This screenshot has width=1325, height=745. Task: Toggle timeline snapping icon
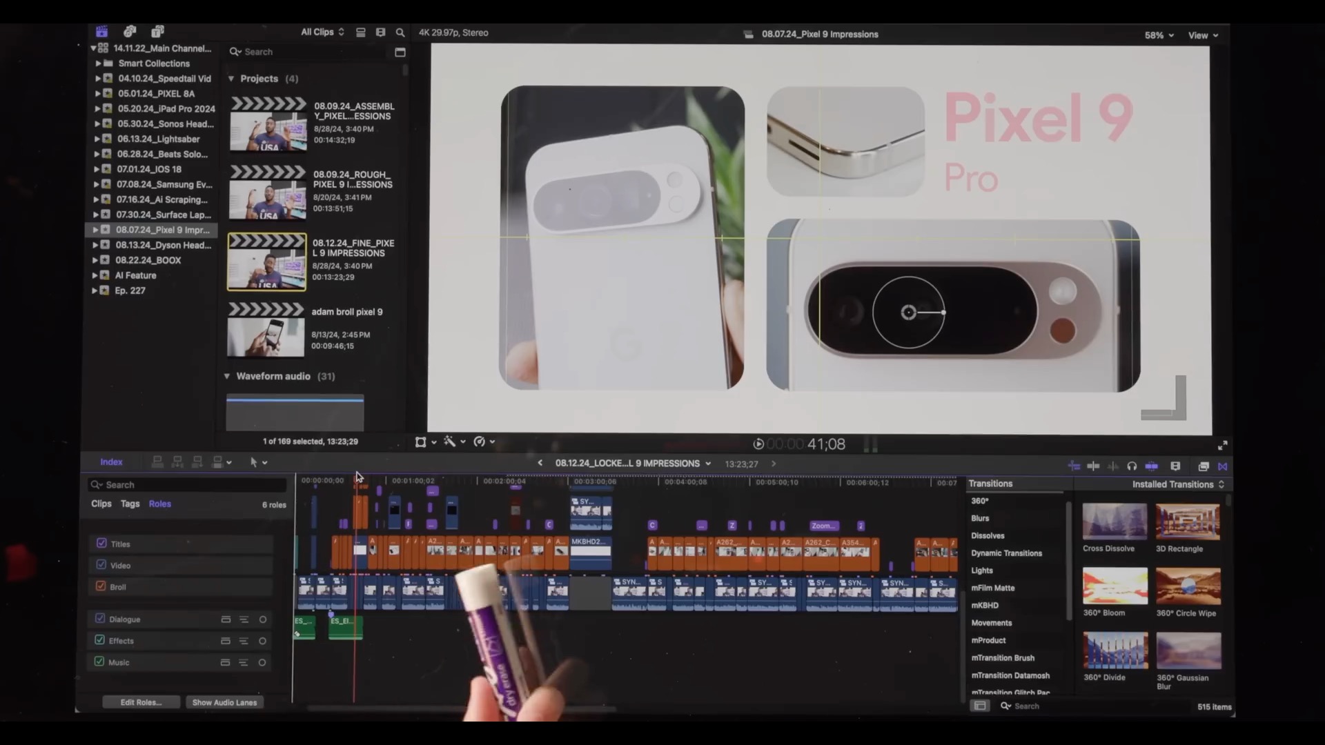click(x=1151, y=466)
